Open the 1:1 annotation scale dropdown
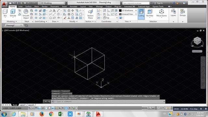 (161, 108)
